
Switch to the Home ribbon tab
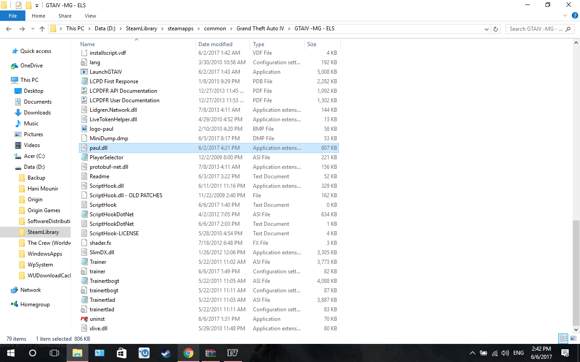(x=39, y=16)
